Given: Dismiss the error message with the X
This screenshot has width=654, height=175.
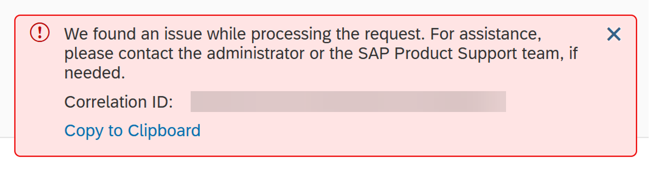Looking at the screenshot, I should point(614,34).
